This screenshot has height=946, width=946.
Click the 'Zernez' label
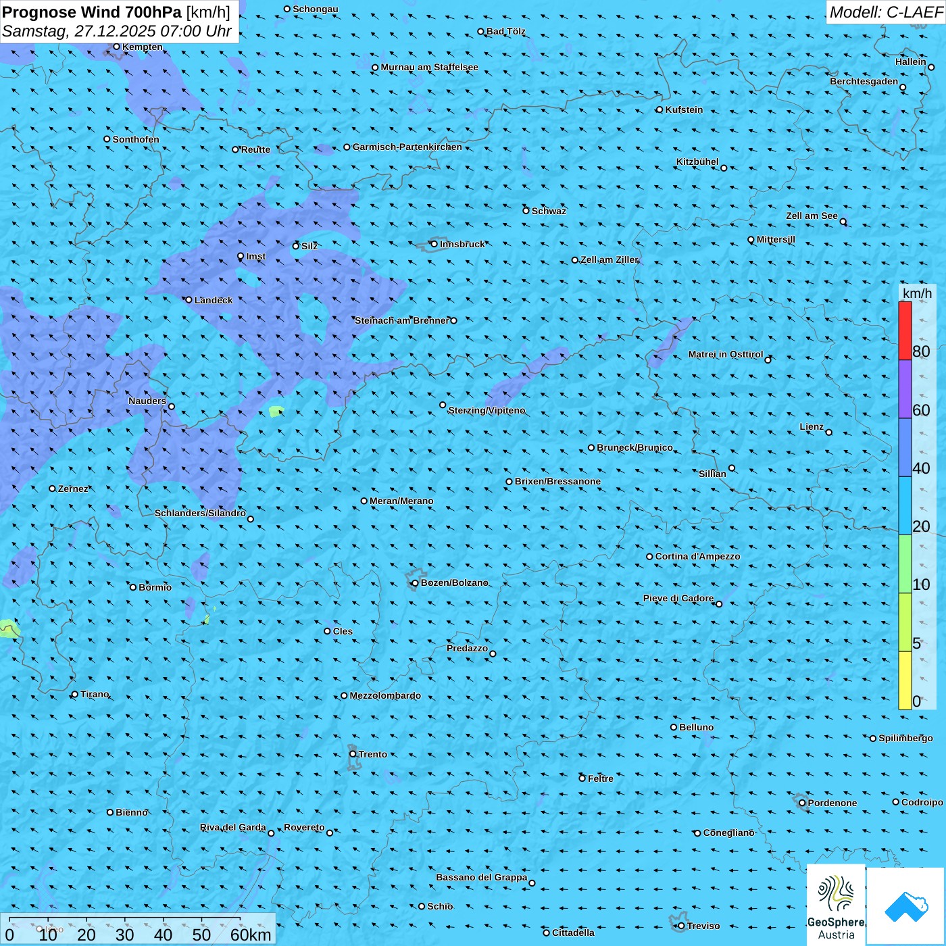coord(73,489)
